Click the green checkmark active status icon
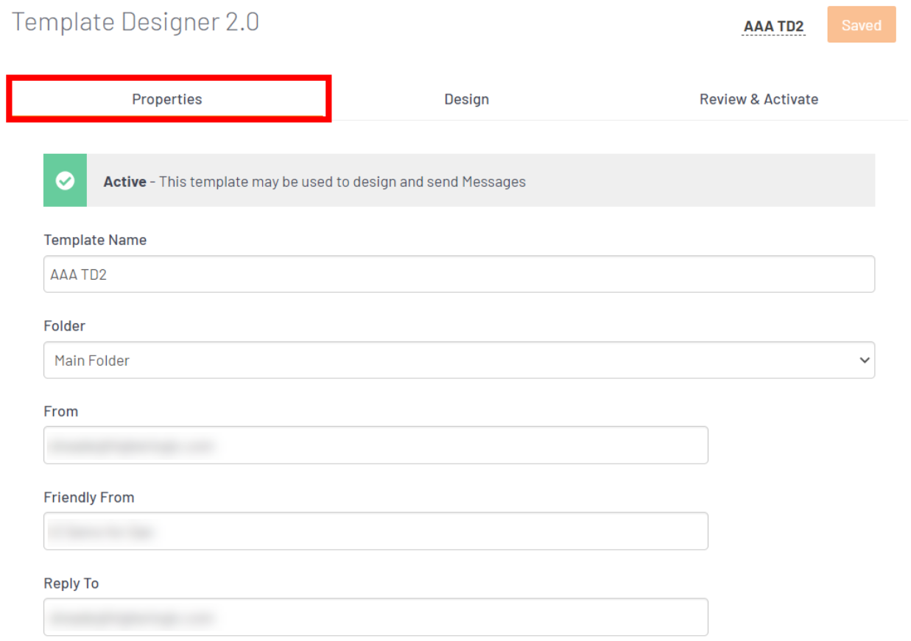This screenshot has width=911, height=641. (x=65, y=180)
